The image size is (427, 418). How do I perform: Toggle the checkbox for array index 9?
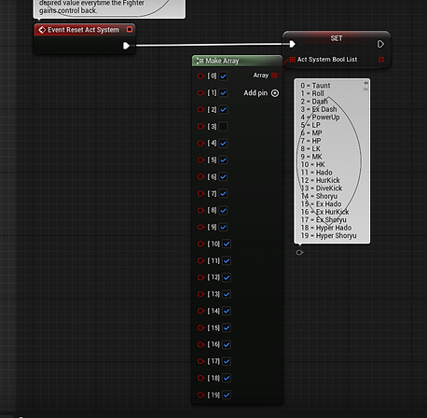tap(223, 228)
